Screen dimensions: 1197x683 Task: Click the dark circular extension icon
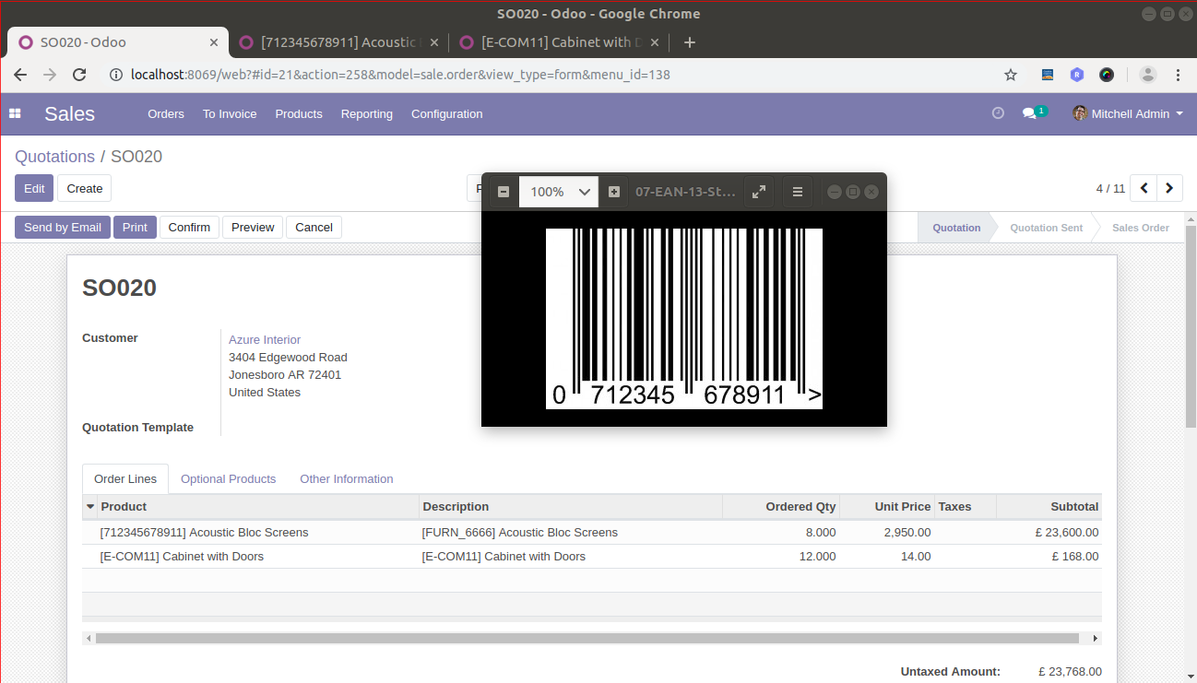pyautogui.click(x=1107, y=75)
